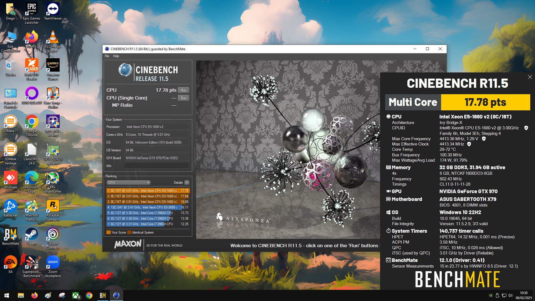Open the File menu in Cinebench
535x301 pixels.
click(x=107, y=56)
